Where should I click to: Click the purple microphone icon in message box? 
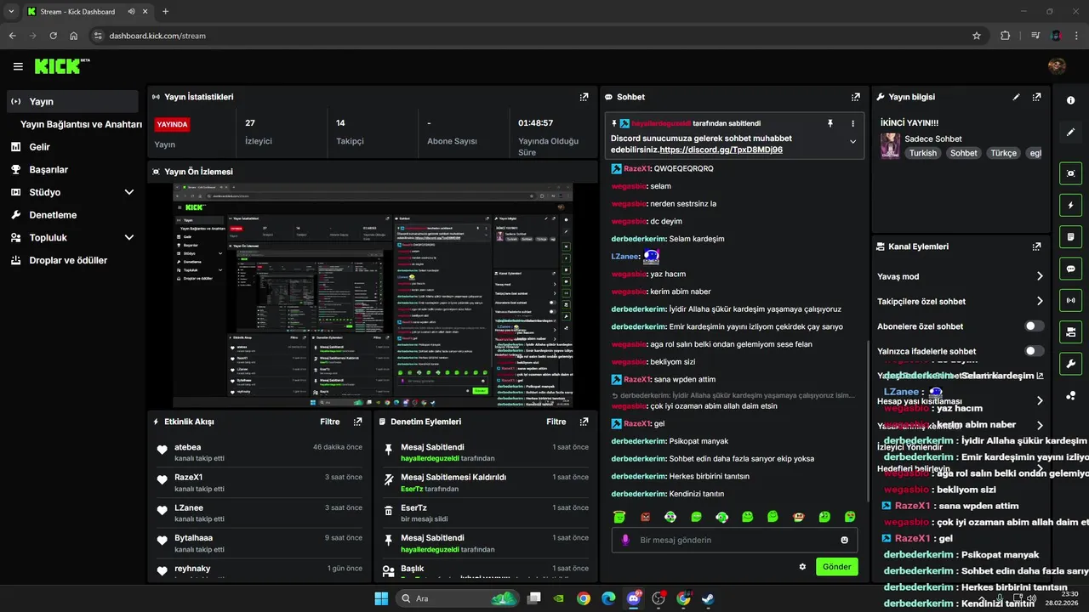click(x=625, y=540)
